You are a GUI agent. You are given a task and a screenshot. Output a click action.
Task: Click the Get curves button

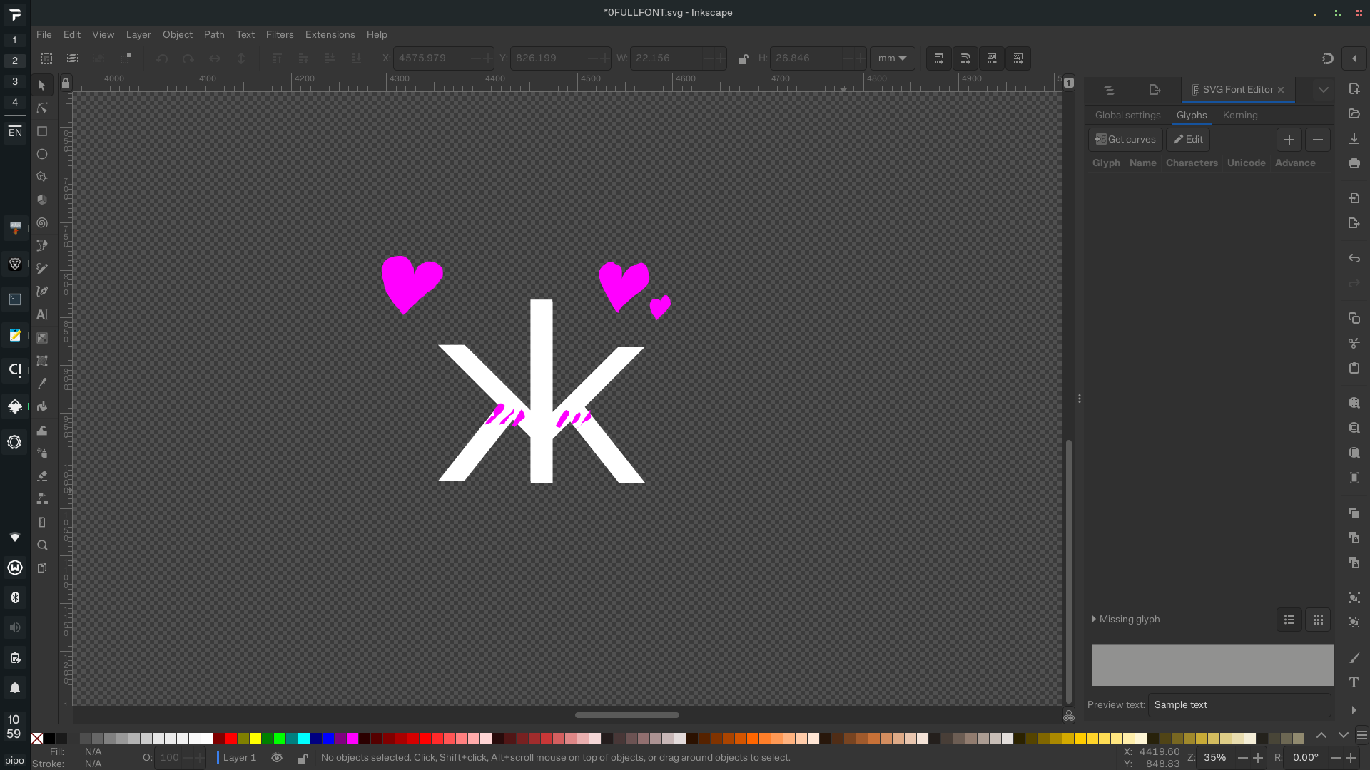coord(1125,140)
